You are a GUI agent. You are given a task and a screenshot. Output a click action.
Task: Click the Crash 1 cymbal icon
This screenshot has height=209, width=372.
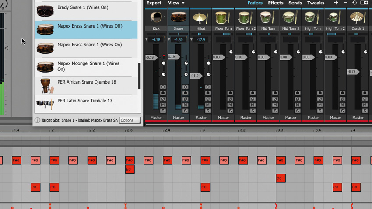[358, 17]
